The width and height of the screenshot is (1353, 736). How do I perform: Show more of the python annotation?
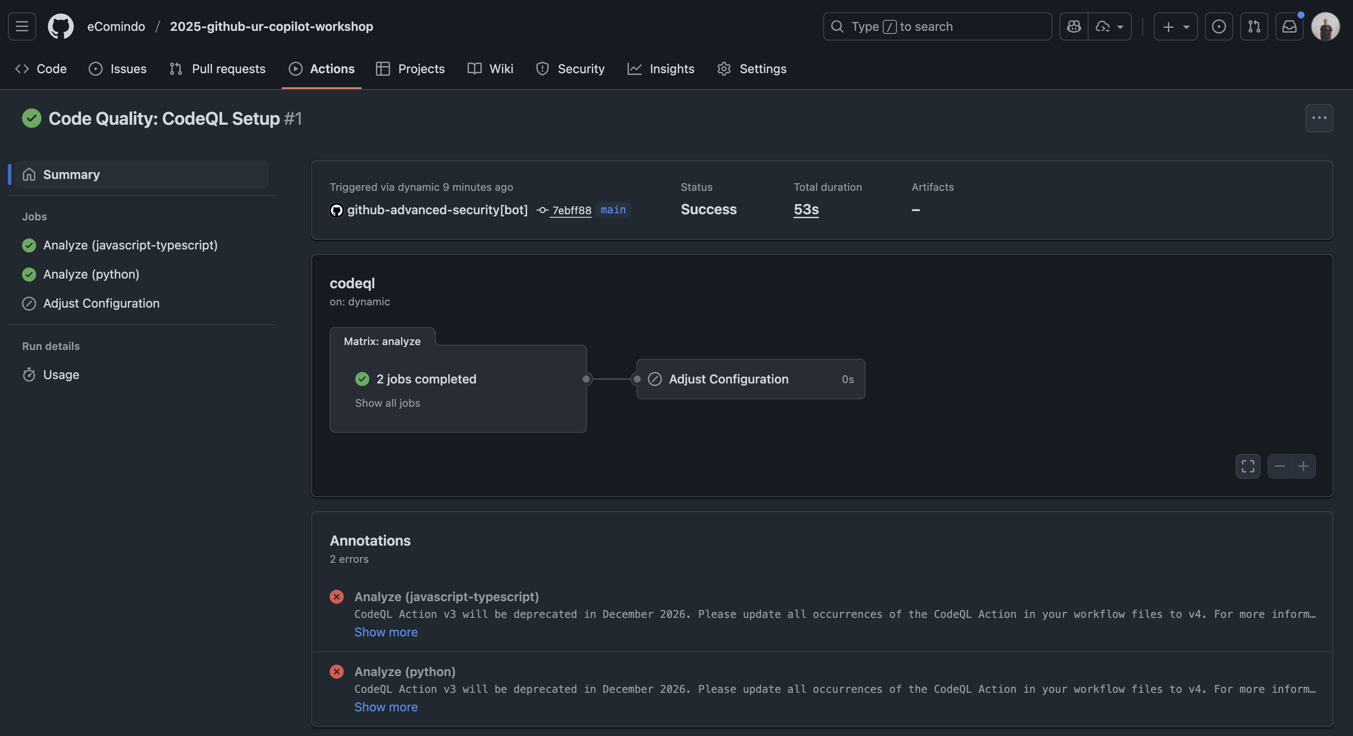pos(386,706)
